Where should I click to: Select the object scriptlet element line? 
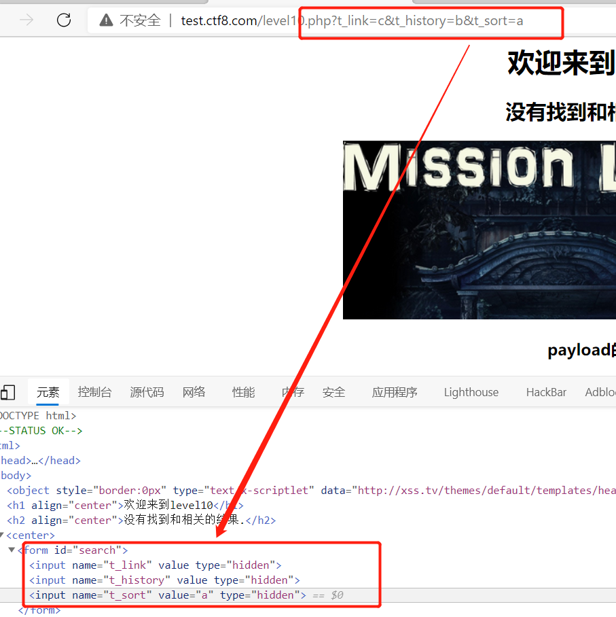click(x=312, y=491)
